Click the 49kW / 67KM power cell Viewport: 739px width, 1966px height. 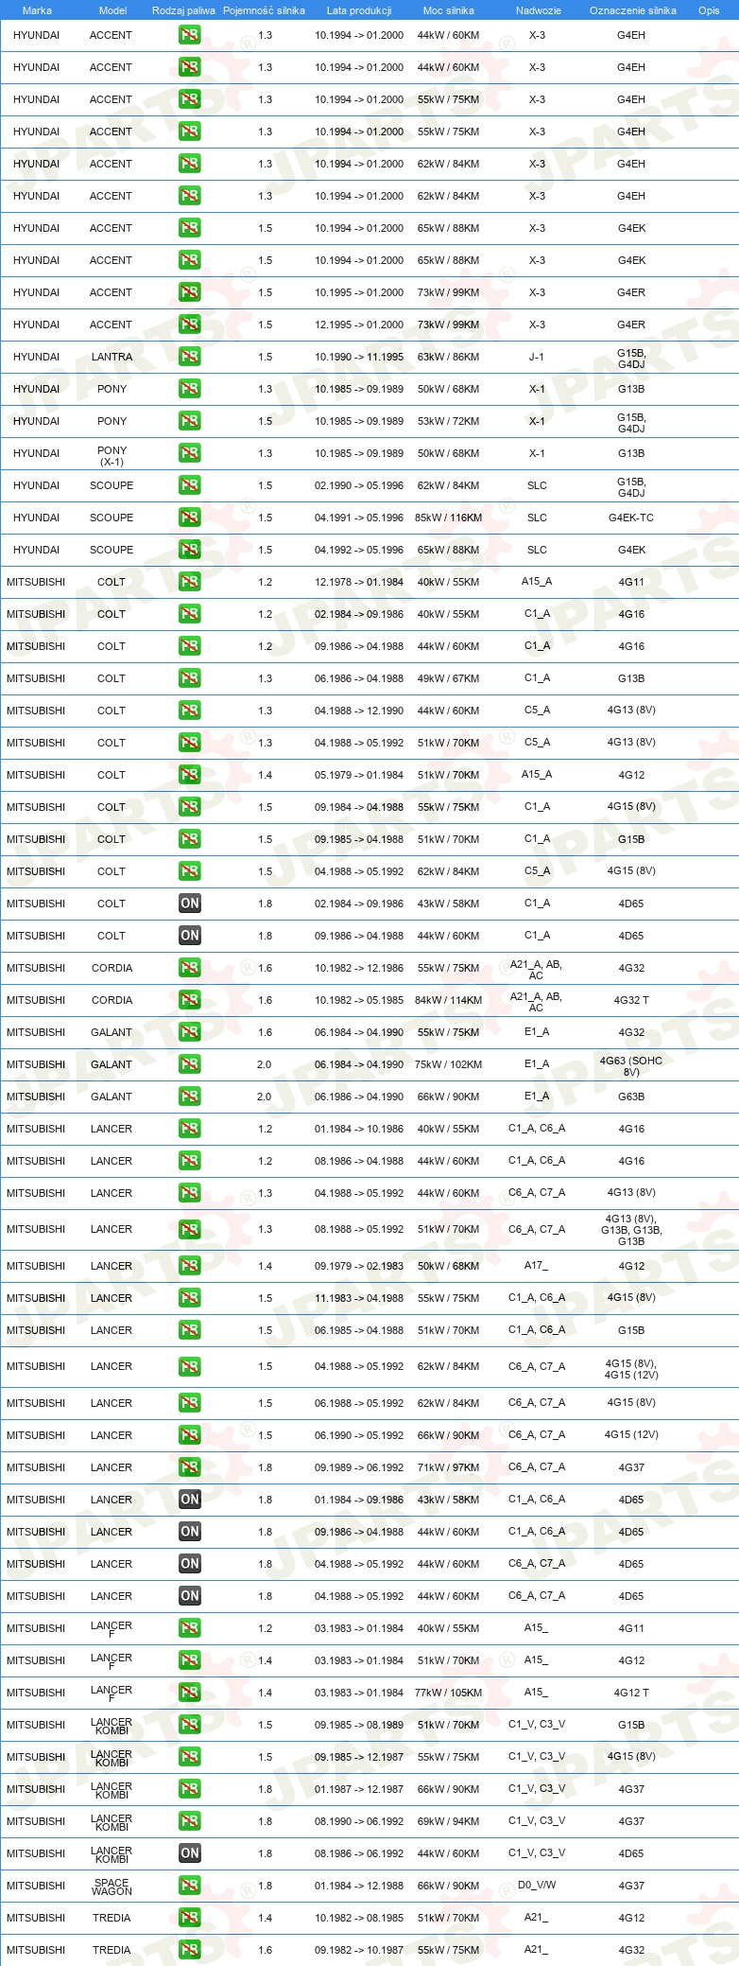pos(448,678)
